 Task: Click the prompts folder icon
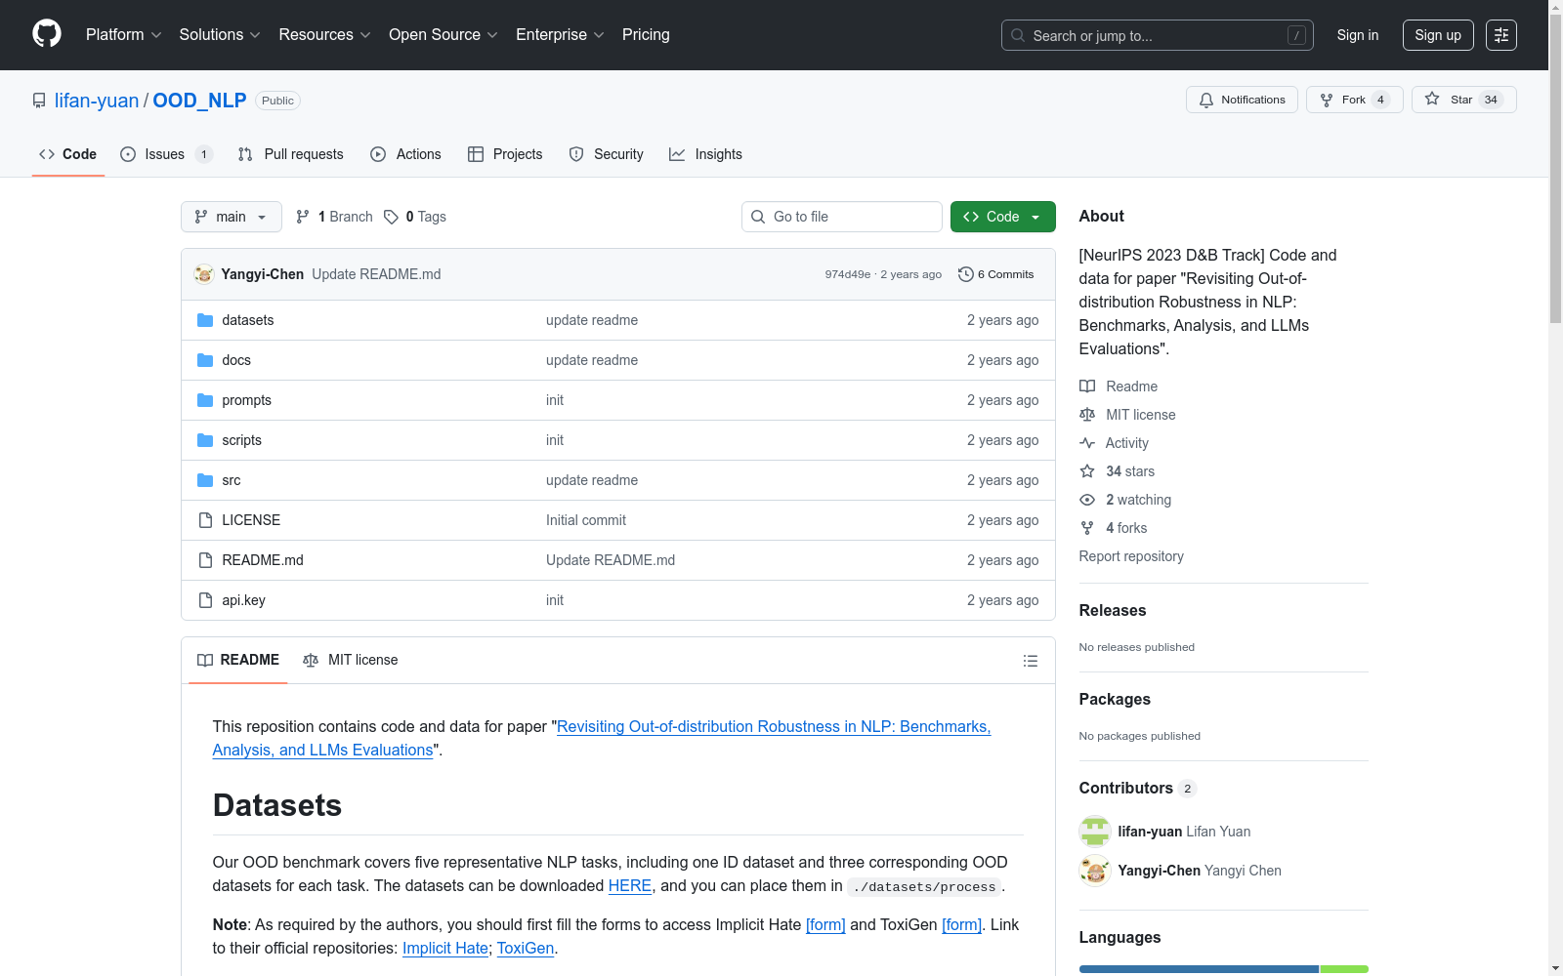click(205, 400)
